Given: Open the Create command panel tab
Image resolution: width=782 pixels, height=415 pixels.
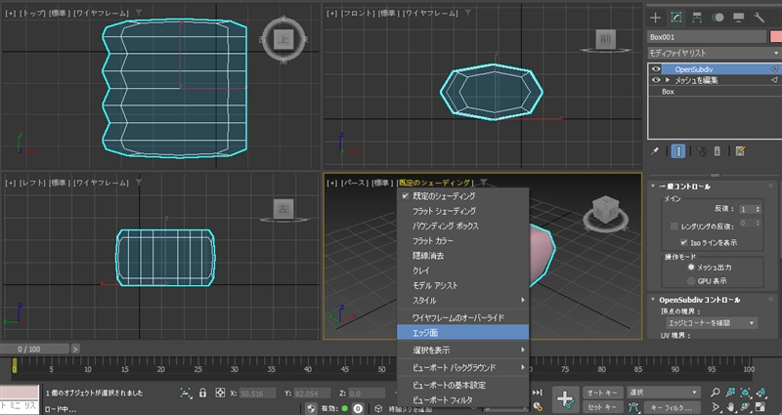Looking at the screenshot, I should [x=655, y=18].
